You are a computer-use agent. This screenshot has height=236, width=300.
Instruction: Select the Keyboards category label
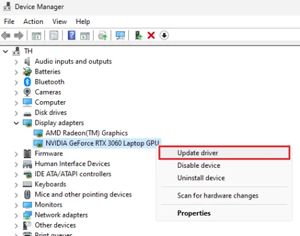[50, 184]
